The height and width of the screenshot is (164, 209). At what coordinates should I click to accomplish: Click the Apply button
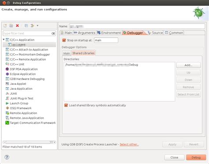172,145
